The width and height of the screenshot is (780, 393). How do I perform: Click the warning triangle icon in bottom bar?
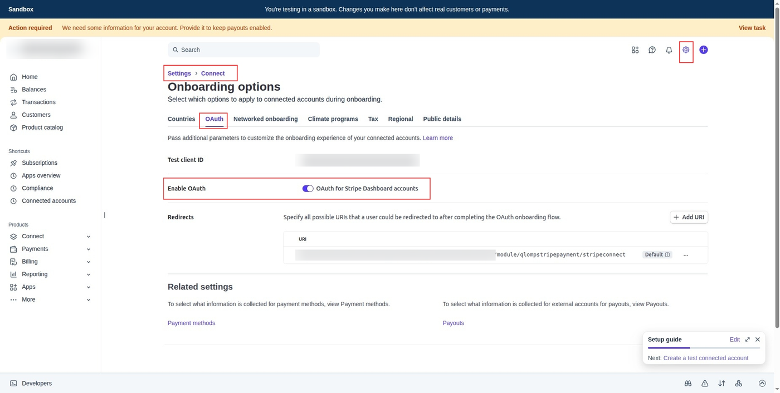click(705, 384)
